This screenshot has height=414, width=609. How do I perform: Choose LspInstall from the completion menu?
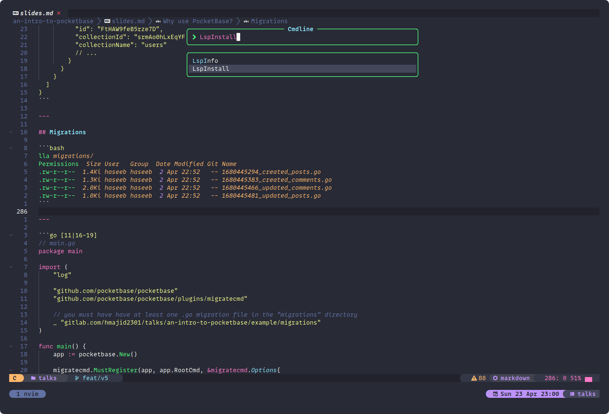(303, 69)
